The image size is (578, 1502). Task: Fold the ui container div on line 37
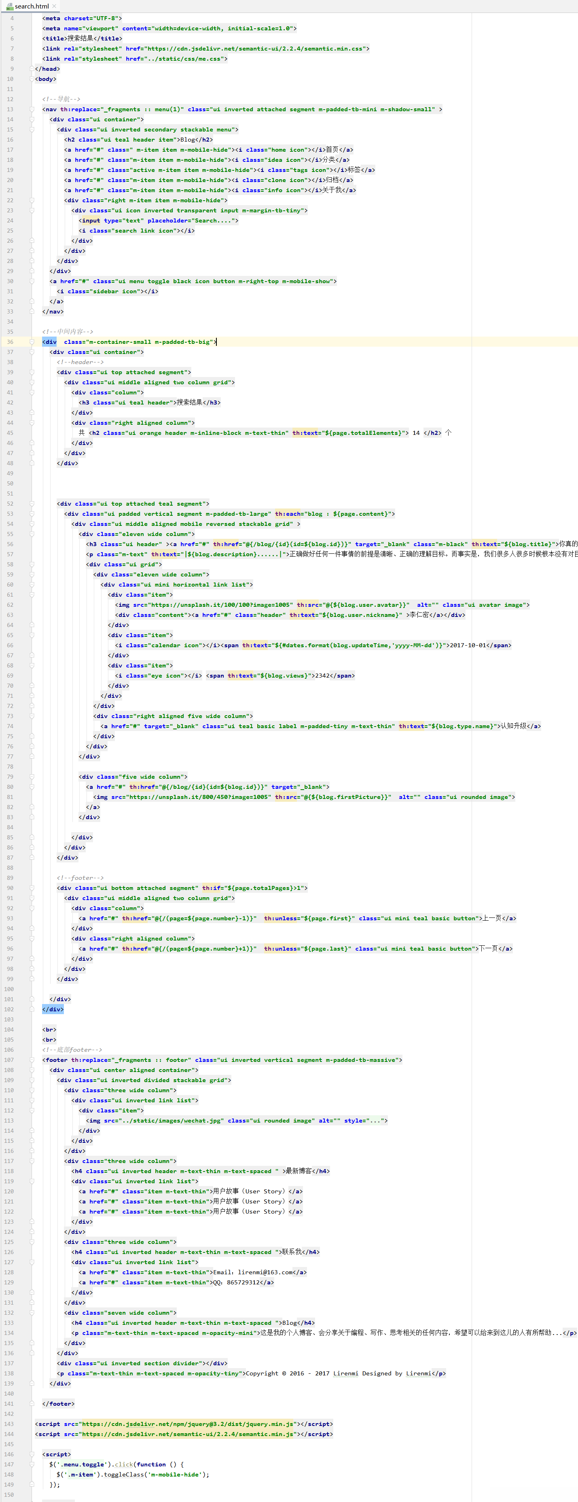coord(32,352)
